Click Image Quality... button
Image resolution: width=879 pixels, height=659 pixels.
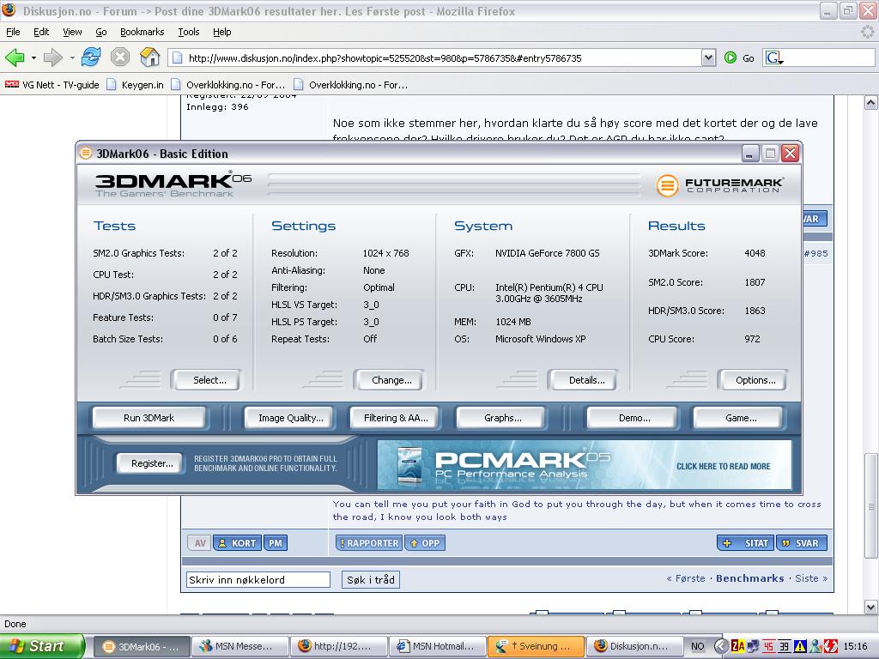coord(290,418)
